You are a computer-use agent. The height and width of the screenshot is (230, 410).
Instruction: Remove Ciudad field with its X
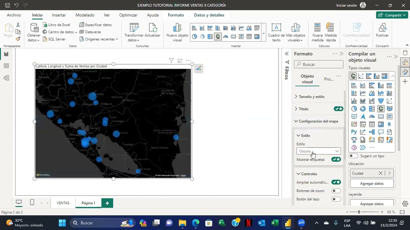(381, 173)
